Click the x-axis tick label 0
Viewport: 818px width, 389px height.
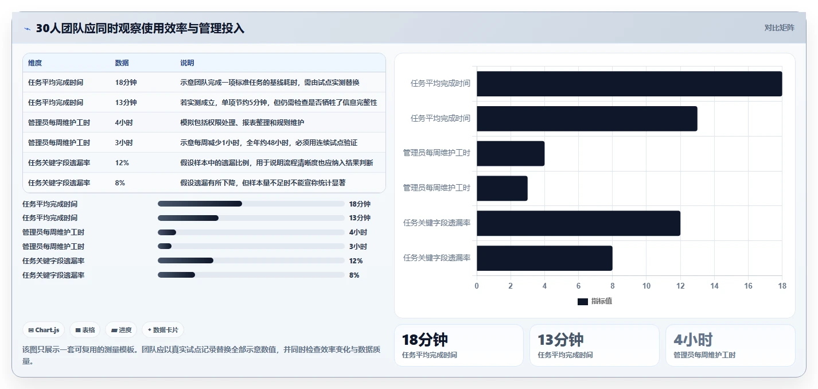[477, 286]
